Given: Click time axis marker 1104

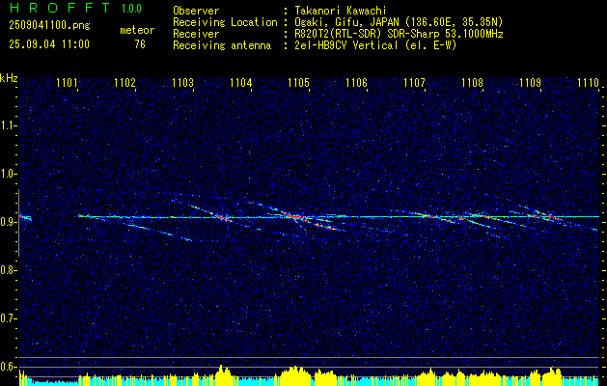Looking at the screenshot, I should [x=241, y=82].
